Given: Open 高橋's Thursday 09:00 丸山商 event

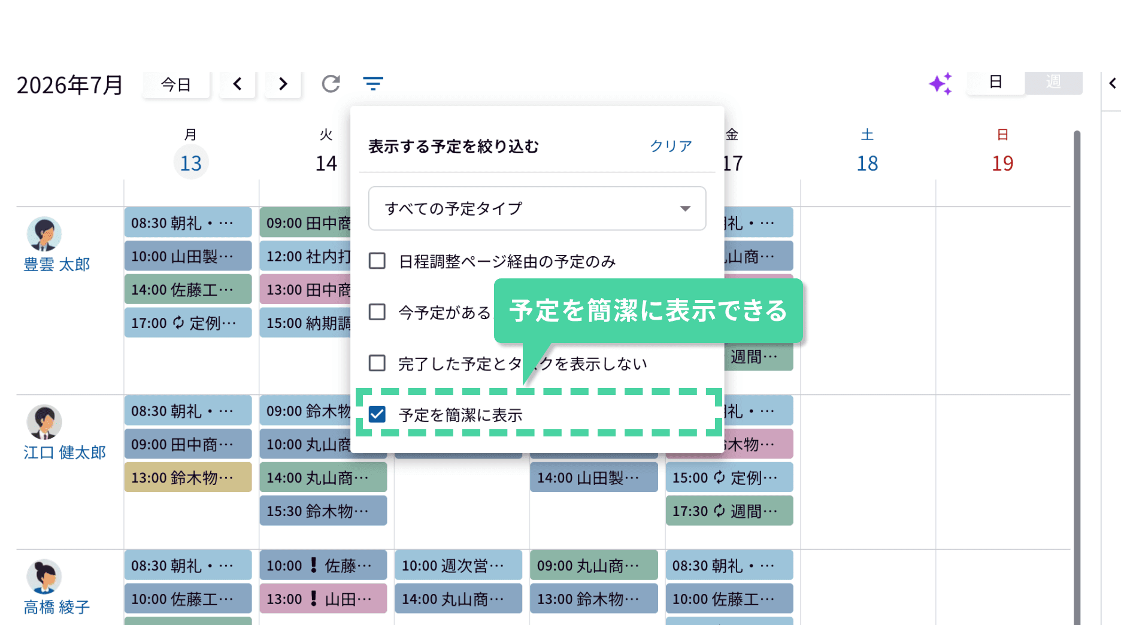Looking at the screenshot, I should click(594, 565).
